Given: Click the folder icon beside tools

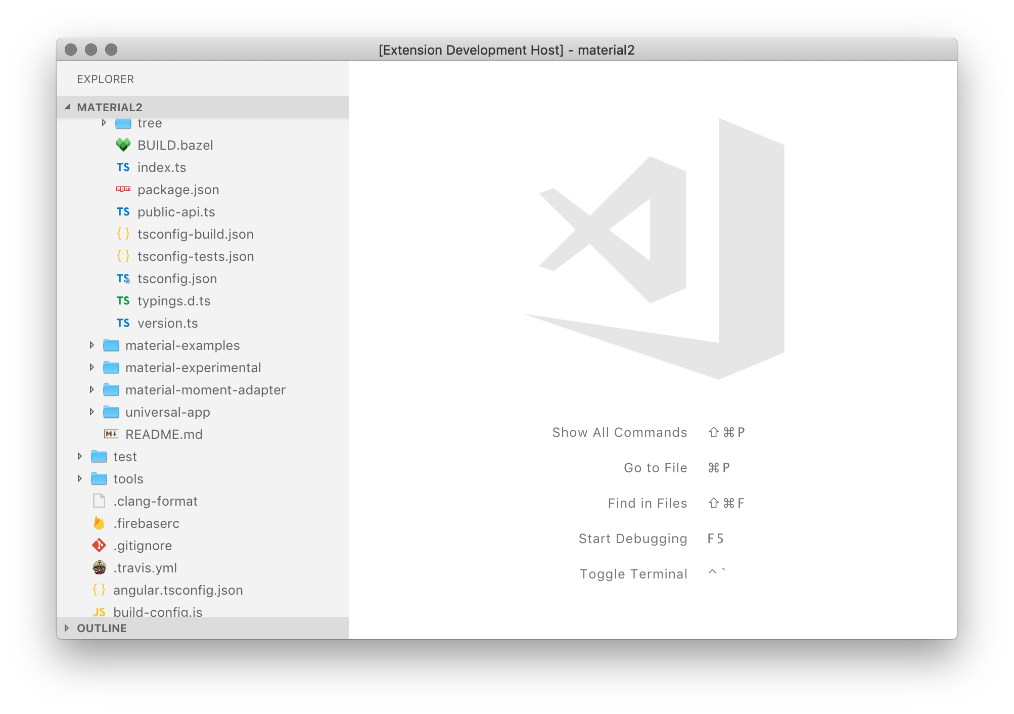Looking at the screenshot, I should (x=99, y=478).
